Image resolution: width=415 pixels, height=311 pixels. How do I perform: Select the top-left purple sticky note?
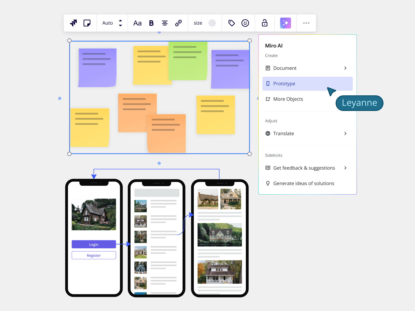coord(97,68)
